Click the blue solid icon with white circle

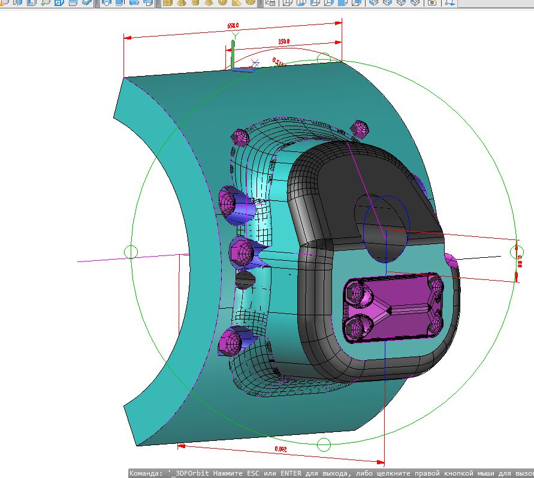[106, 3]
